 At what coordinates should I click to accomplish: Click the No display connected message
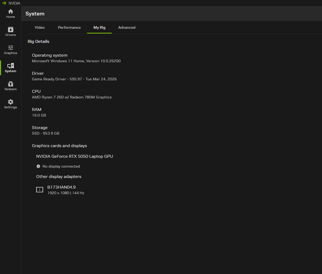pos(61,166)
